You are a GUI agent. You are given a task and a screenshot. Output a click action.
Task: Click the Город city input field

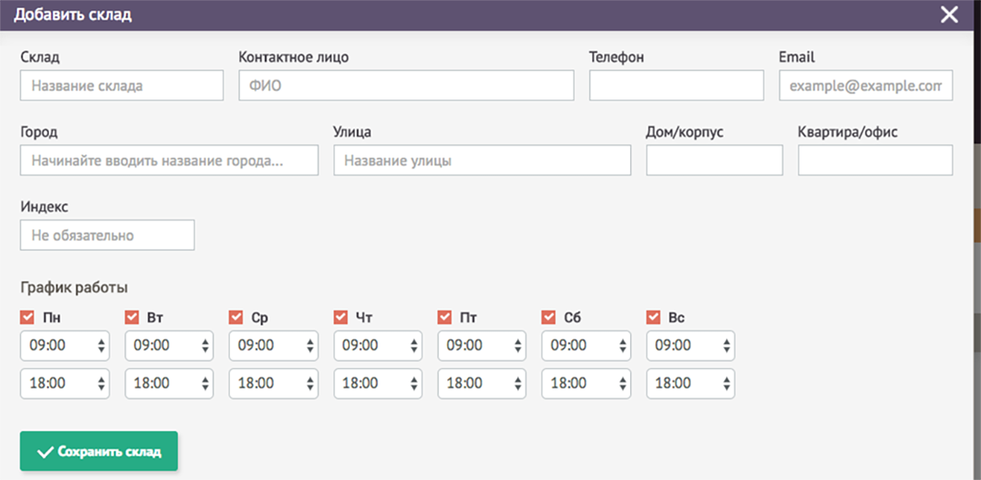tap(168, 160)
